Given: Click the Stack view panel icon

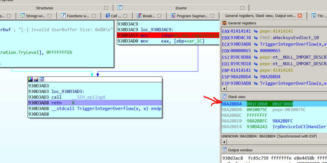Looking at the screenshot, I should click(224, 97).
